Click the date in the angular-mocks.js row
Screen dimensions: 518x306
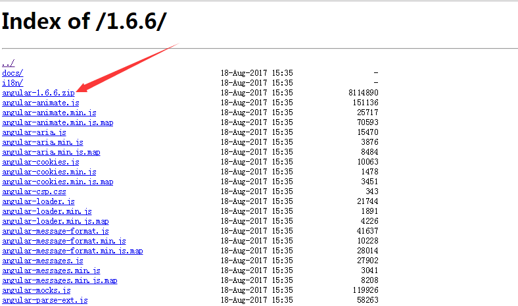(256, 290)
